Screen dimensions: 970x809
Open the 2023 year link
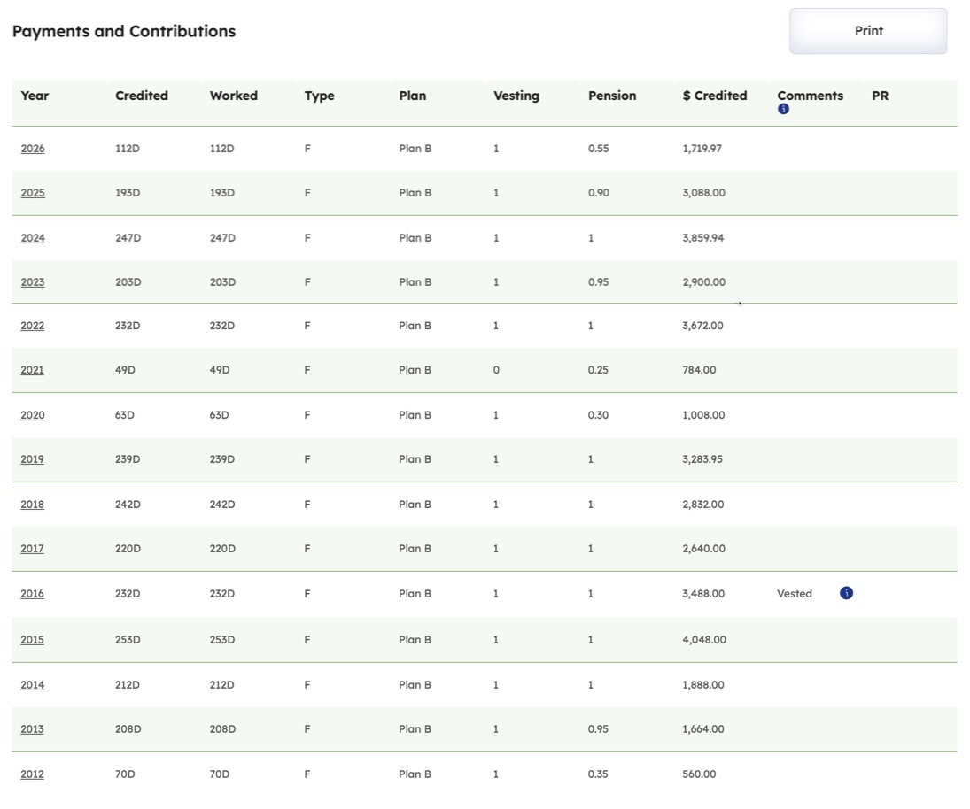[33, 281]
